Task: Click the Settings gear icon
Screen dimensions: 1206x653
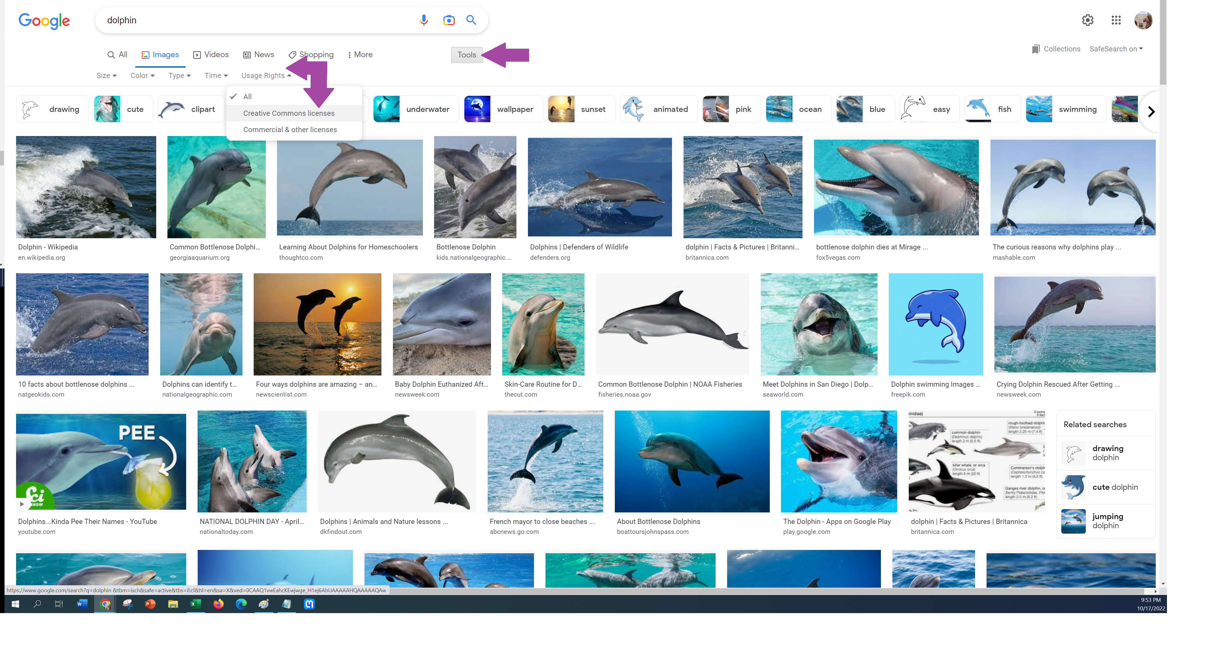Action: [x=1088, y=20]
